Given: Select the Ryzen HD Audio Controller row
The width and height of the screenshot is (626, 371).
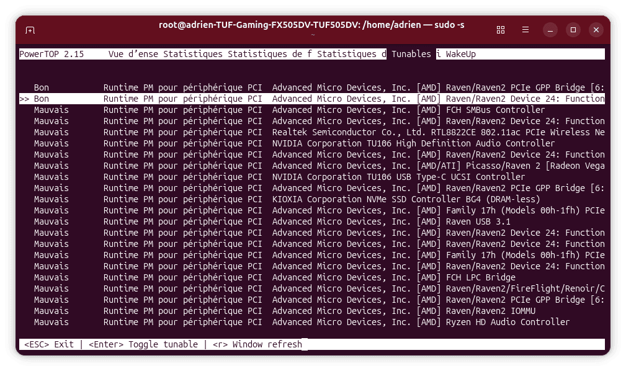Looking at the screenshot, I should [x=312, y=322].
